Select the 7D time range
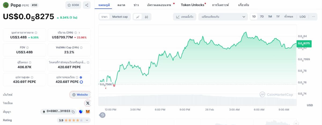 262,17
